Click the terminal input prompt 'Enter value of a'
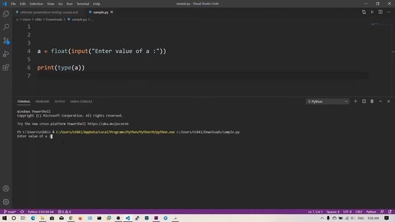Image resolution: width=395 pixels, height=222 pixels. pos(33,136)
